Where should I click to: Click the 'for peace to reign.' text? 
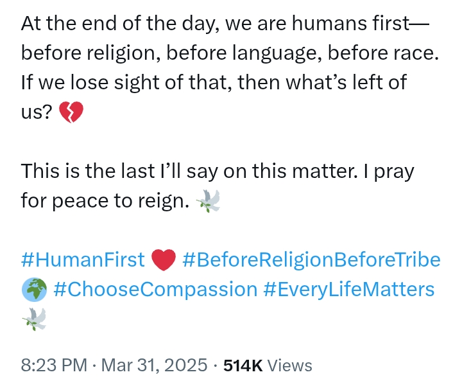105,201
